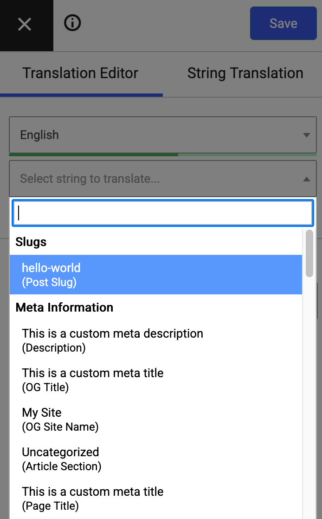Select My Site OG Site Name entry

tap(60, 419)
